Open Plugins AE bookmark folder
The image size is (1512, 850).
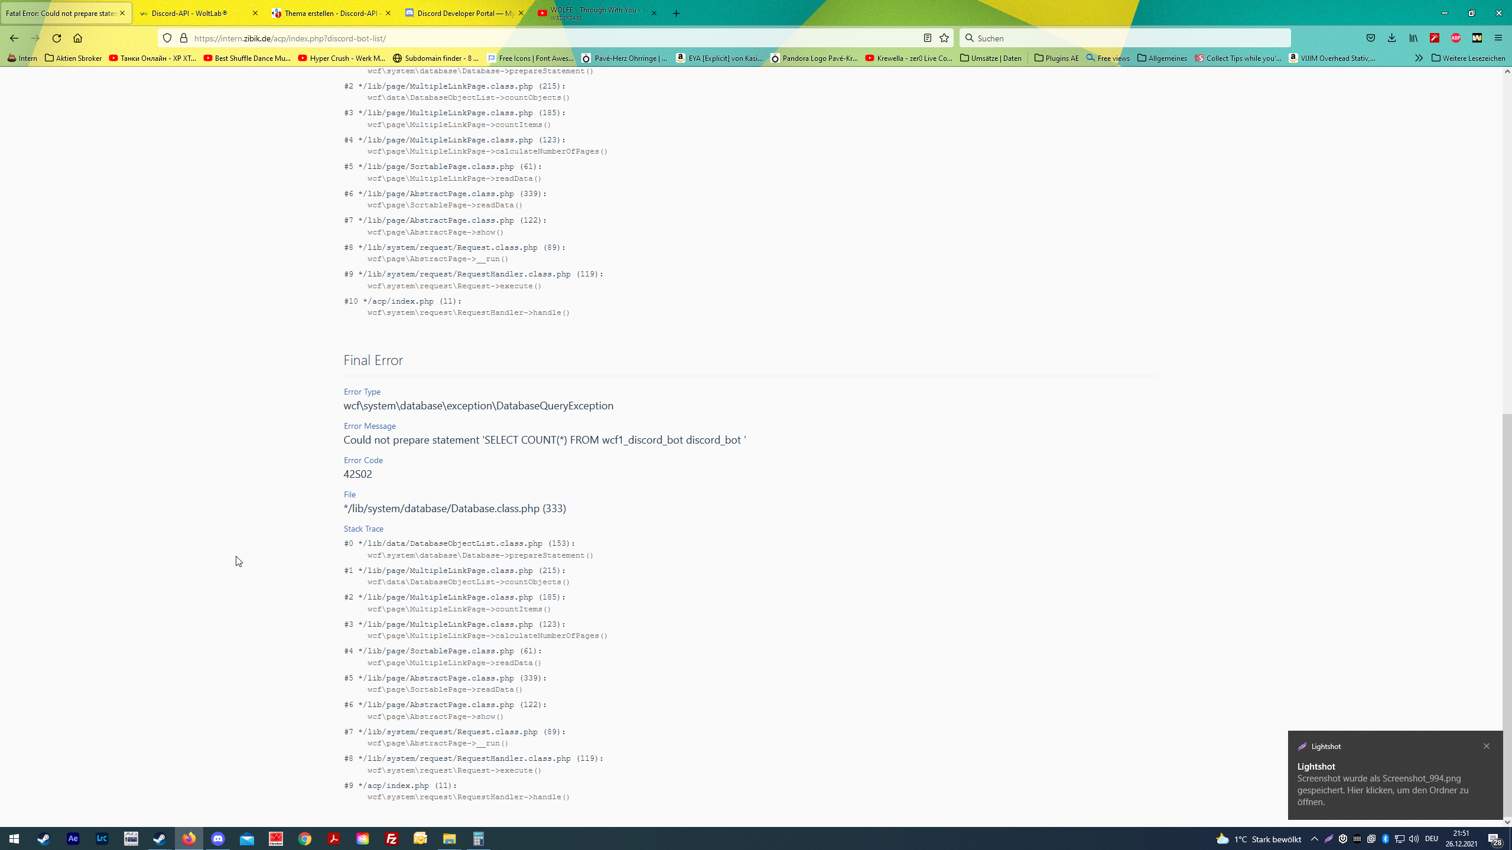point(1056,58)
